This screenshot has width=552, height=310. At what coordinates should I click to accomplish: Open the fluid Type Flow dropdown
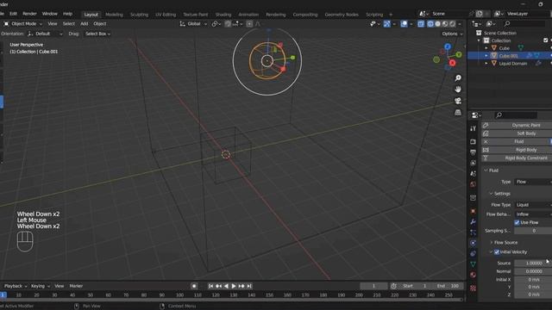click(x=533, y=182)
